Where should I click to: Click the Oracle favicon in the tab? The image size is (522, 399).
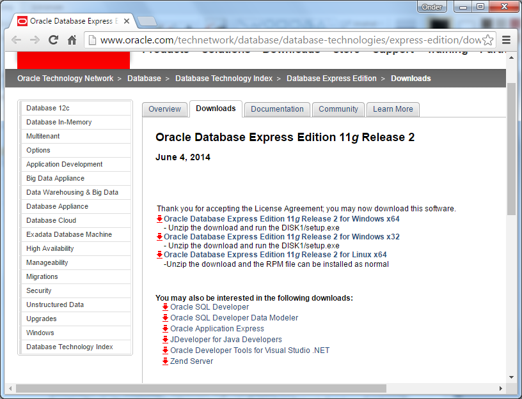(x=22, y=21)
